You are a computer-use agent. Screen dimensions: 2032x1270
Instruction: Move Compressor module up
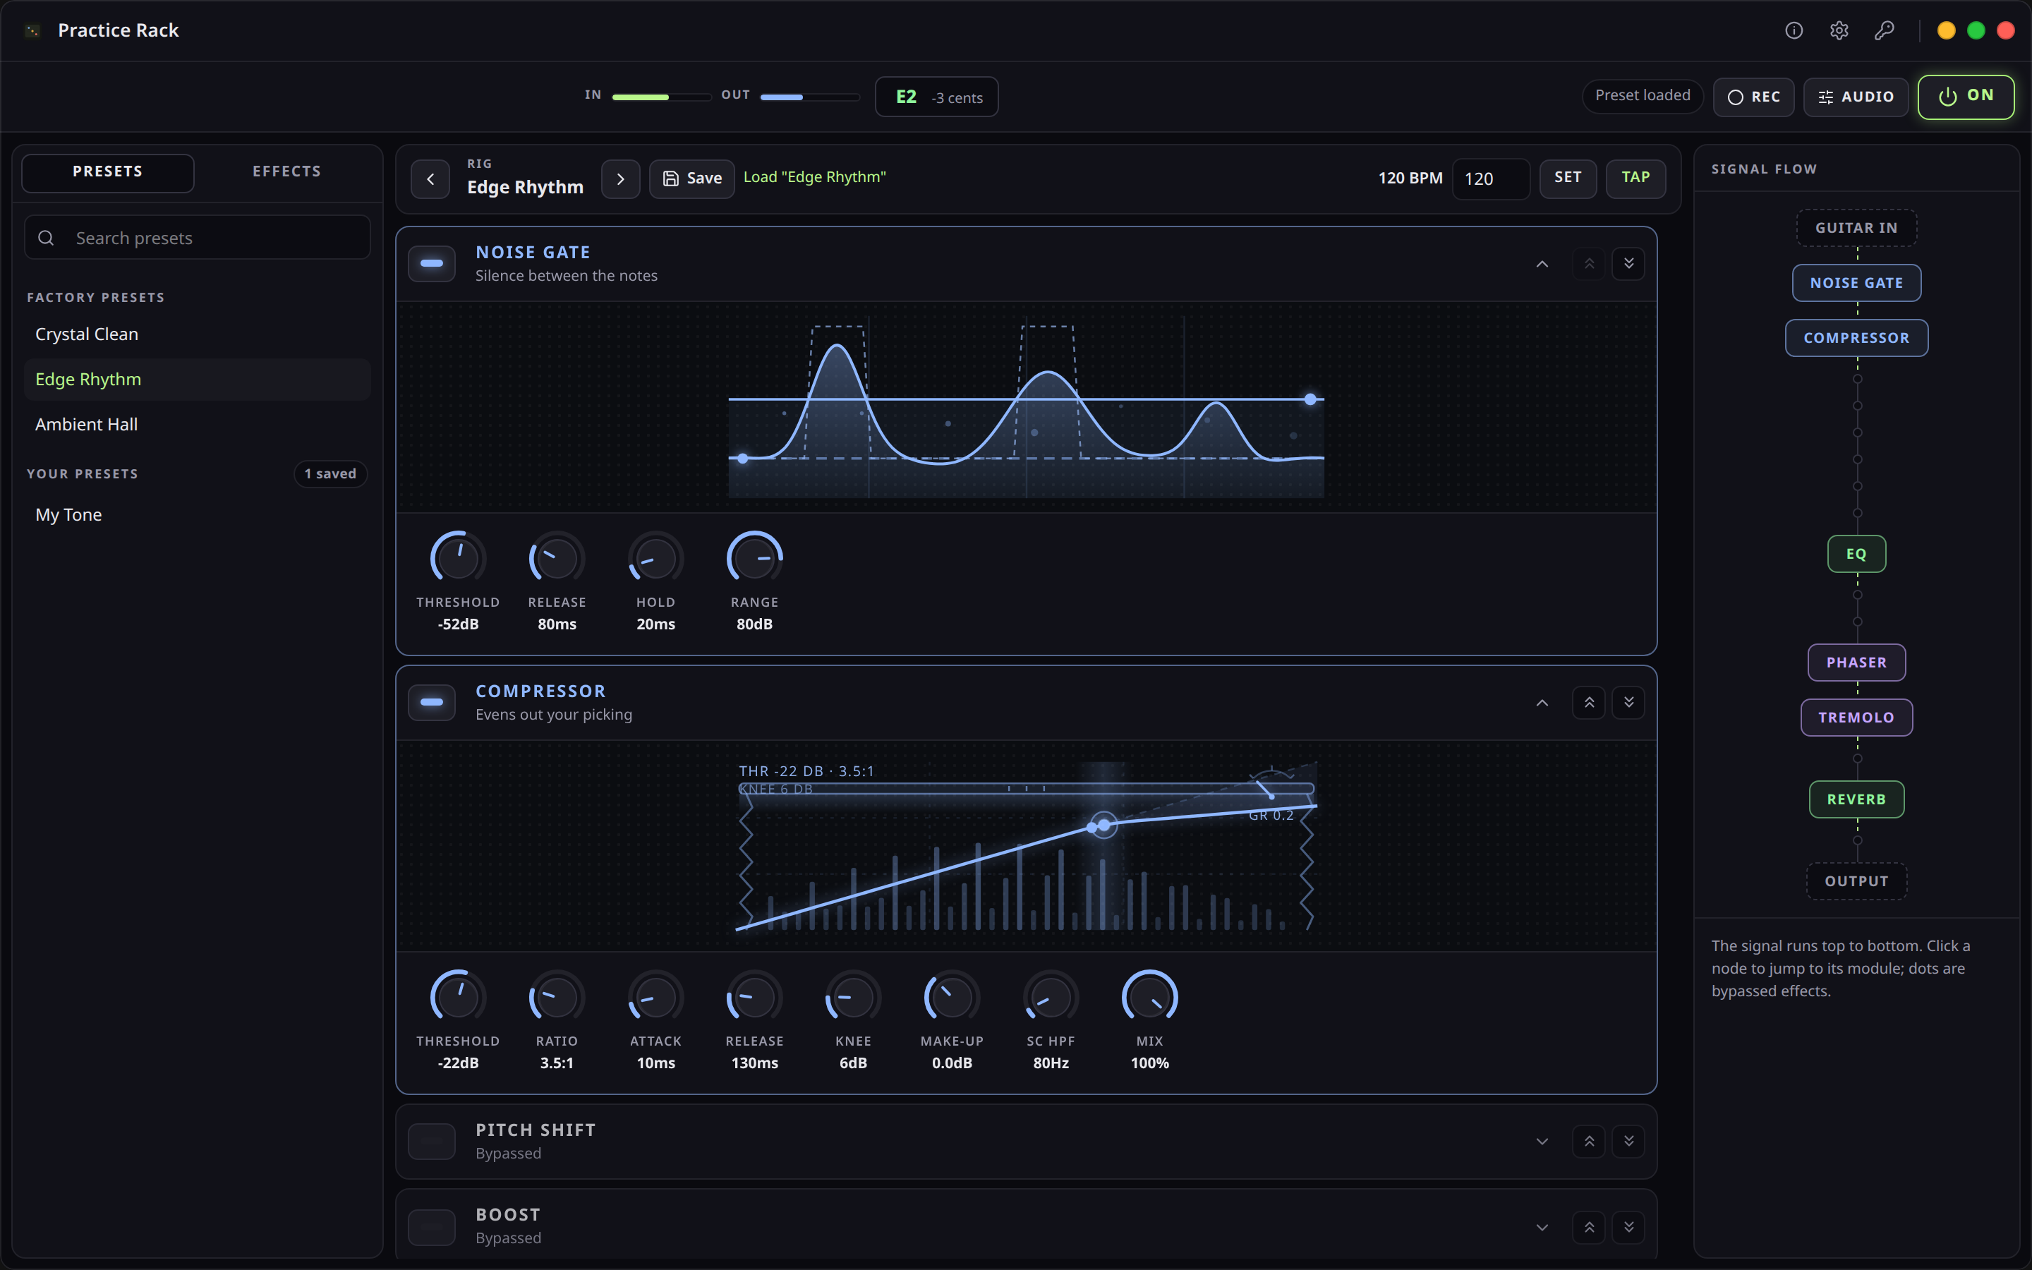click(1589, 702)
